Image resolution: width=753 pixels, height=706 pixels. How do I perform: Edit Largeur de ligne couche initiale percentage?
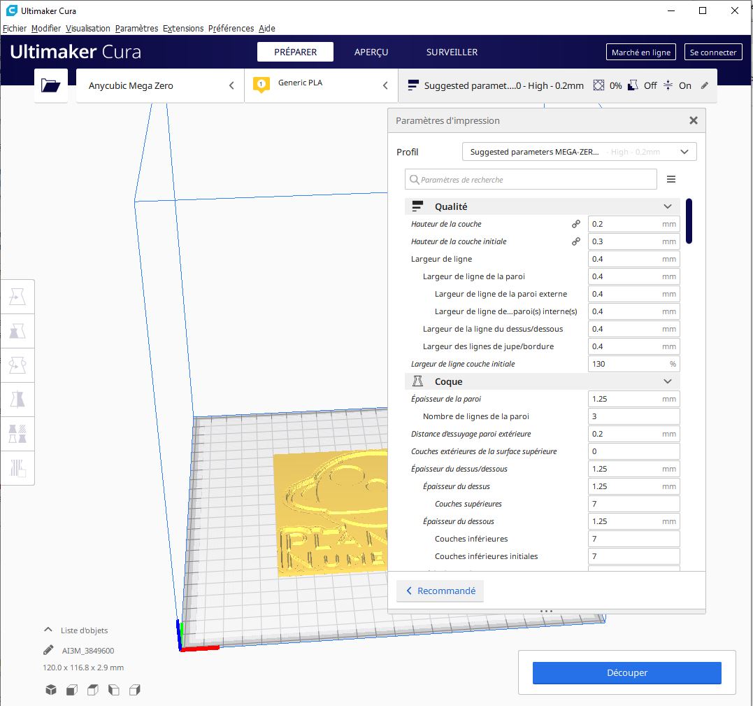tap(634, 364)
